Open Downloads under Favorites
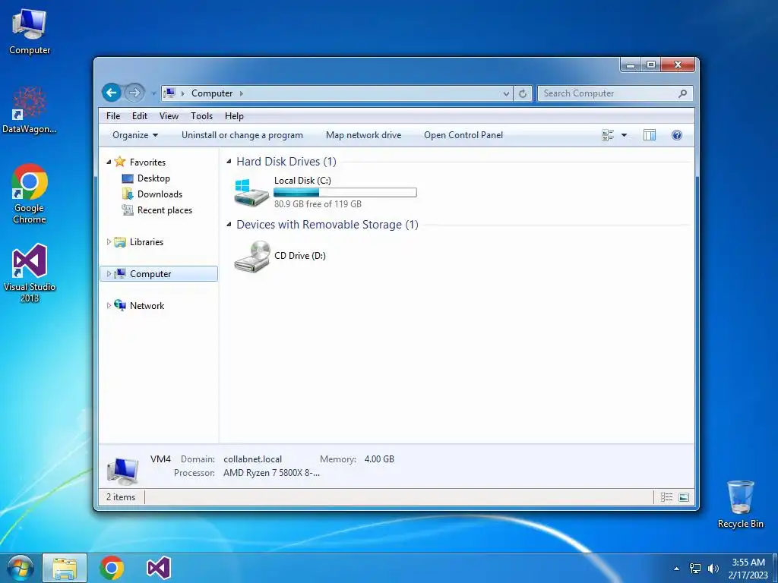778x583 pixels. (160, 194)
